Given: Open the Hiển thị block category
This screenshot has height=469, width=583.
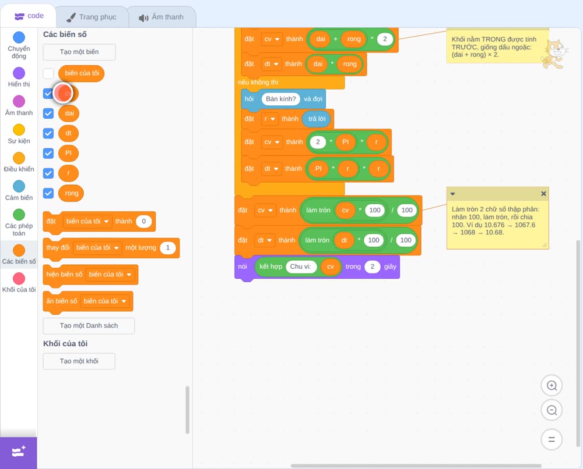Looking at the screenshot, I should tap(19, 77).
